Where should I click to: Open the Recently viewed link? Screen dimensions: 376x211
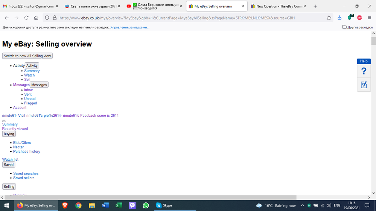pyautogui.click(x=15, y=129)
